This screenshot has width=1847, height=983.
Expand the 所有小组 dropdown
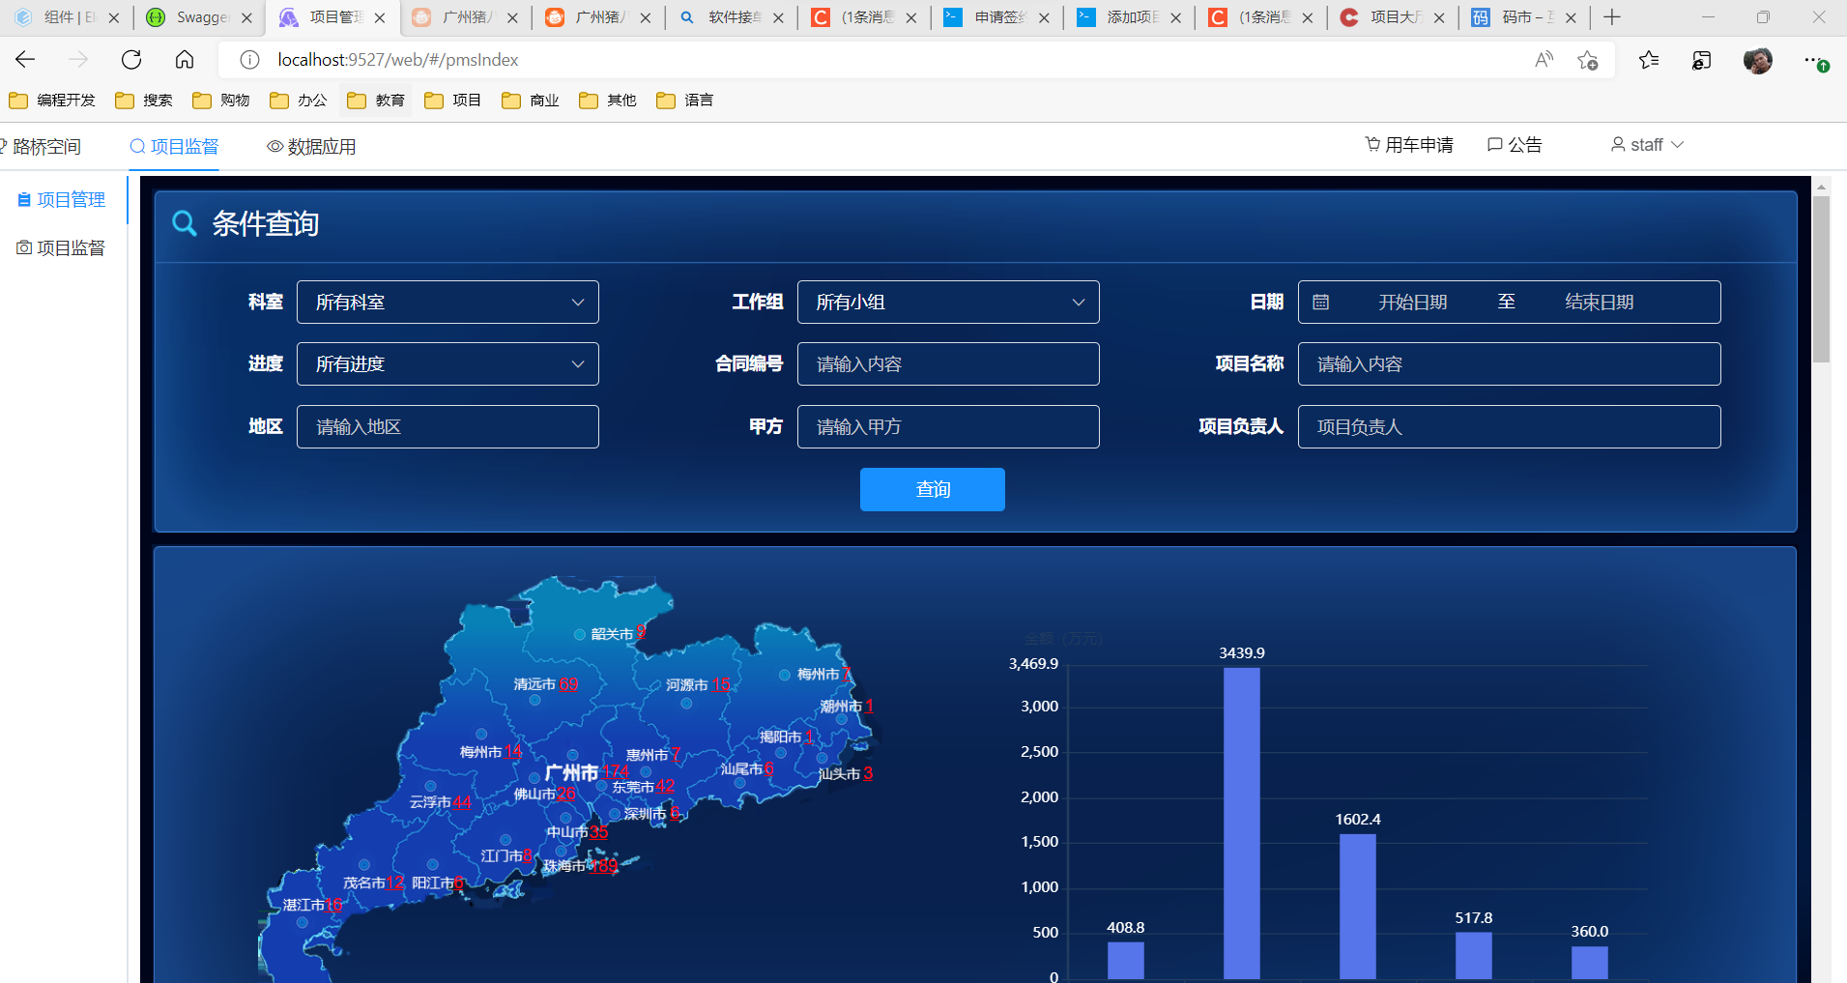[947, 302]
